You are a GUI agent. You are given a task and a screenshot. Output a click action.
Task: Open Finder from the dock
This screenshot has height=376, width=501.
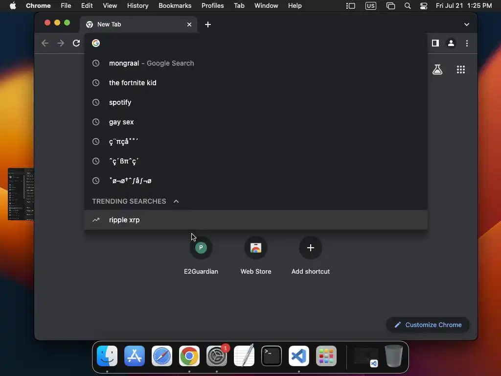pos(107,356)
